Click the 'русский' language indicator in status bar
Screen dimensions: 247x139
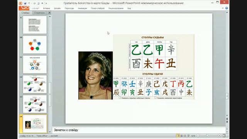point(54,136)
